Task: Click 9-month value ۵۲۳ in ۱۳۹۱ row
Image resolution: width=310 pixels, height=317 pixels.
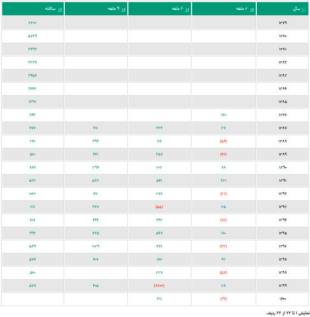Action: [x=95, y=181]
